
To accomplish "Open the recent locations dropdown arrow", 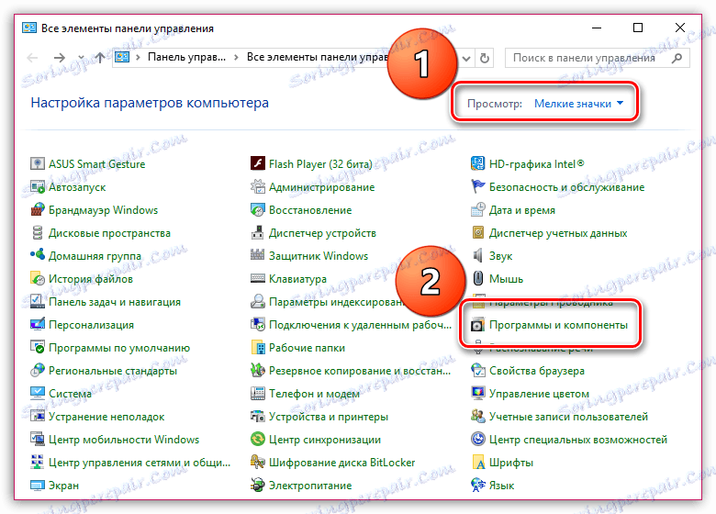I will (81, 58).
